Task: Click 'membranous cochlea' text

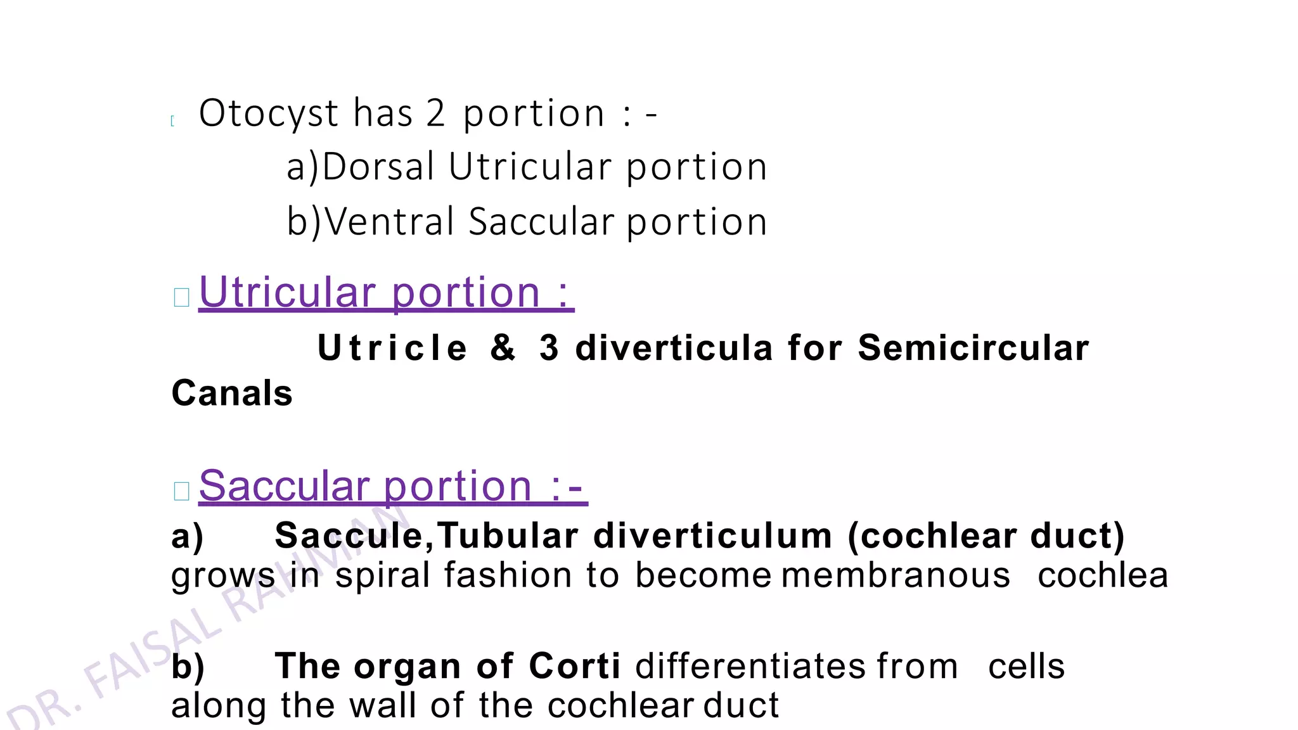Action: tap(975, 575)
